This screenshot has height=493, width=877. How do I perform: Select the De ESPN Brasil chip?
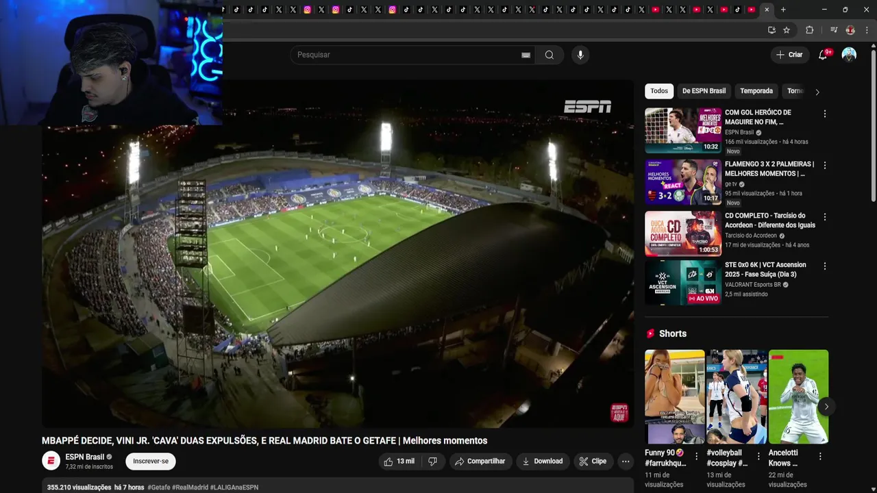click(704, 91)
